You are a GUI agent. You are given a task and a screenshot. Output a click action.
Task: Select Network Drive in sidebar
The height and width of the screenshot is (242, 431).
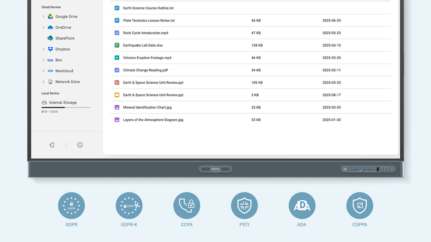67,82
